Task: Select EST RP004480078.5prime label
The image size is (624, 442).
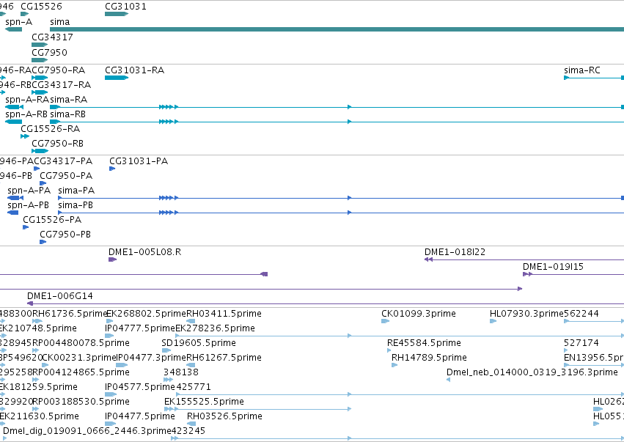Action: [x=81, y=343]
